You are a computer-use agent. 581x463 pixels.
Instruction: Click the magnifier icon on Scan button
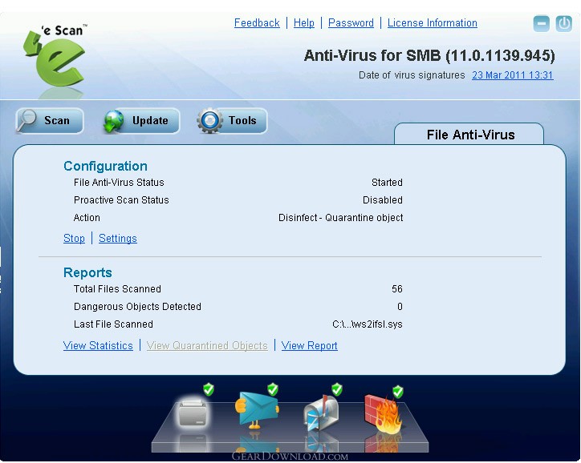point(27,120)
